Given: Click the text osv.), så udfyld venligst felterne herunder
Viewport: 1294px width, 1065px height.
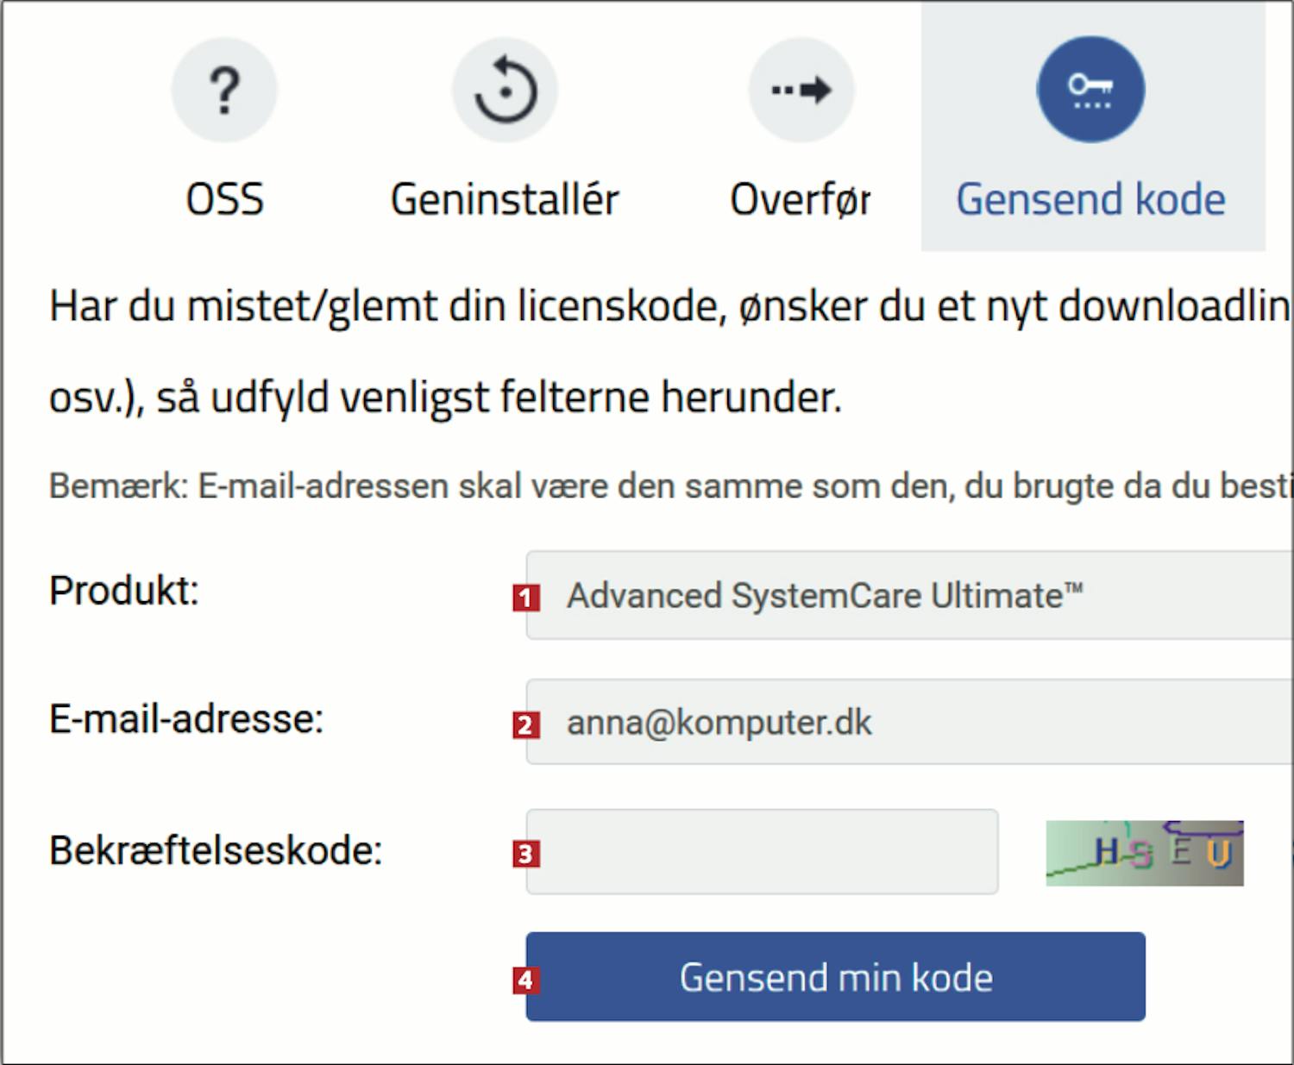Looking at the screenshot, I should 445,398.
